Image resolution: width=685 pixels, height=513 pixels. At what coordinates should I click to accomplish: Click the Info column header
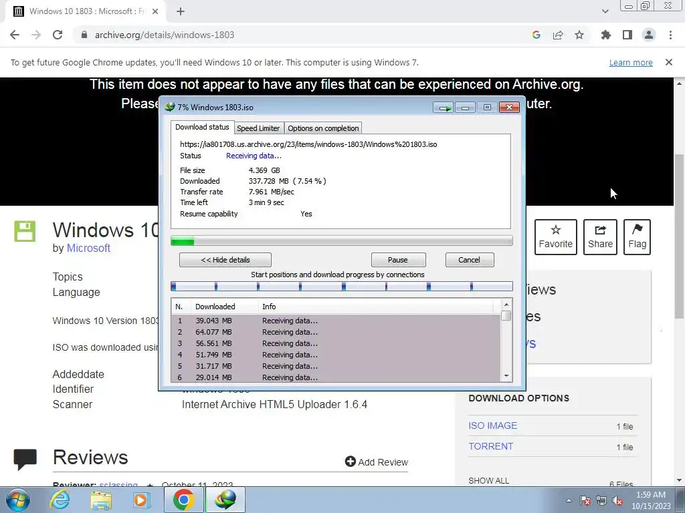pyautogui.click(x=376, y=307)
